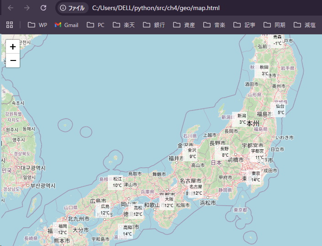Open the WP bookmark folder

37,25
